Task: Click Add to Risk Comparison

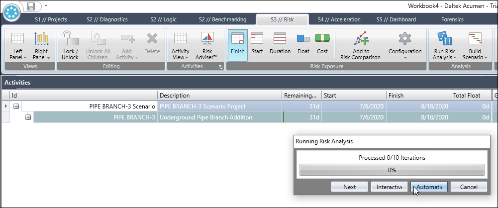Action: coord(360,46)
